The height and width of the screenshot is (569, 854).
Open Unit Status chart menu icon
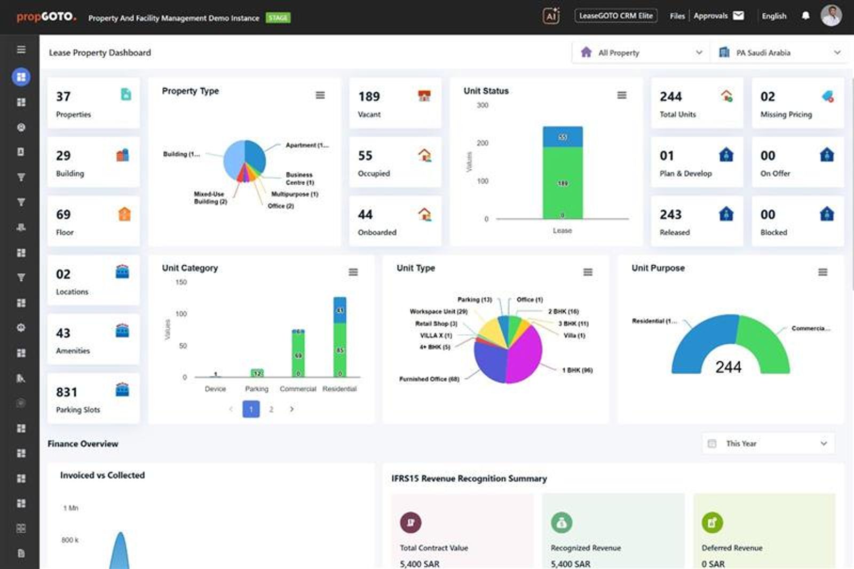tap(622, 95)
